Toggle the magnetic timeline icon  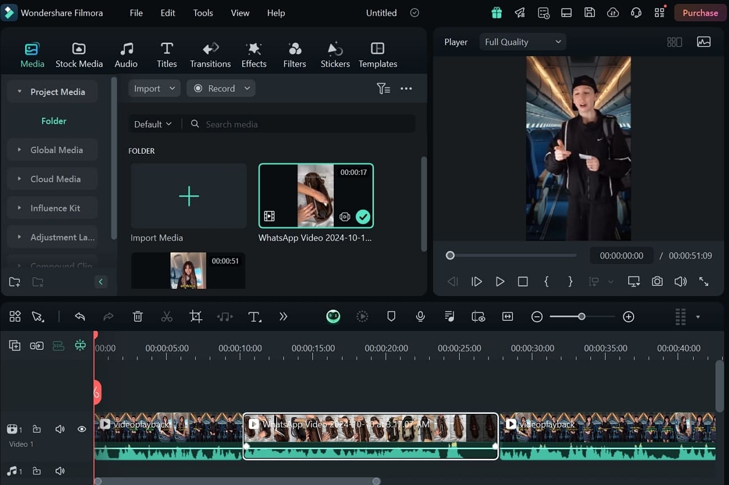58,345
